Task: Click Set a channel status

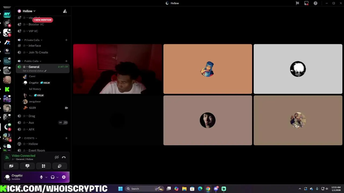Action: pyautogui.click(x=34, y=71)
